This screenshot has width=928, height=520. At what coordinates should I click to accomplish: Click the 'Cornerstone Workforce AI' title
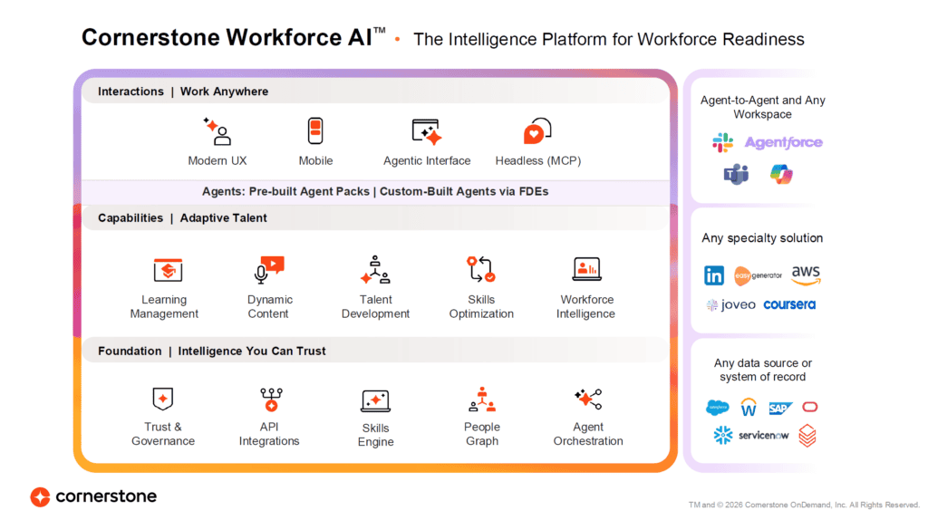[x=233, y=37]
